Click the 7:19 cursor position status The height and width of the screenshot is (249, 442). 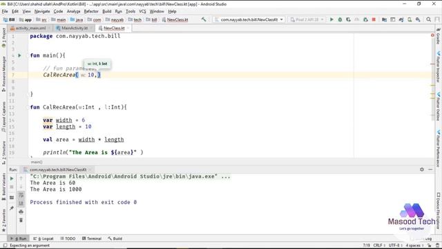(x=367, y=246)
